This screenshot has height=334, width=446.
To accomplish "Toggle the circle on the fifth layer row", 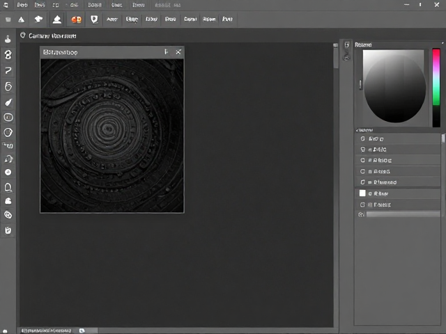I will (x=362, y=182).
